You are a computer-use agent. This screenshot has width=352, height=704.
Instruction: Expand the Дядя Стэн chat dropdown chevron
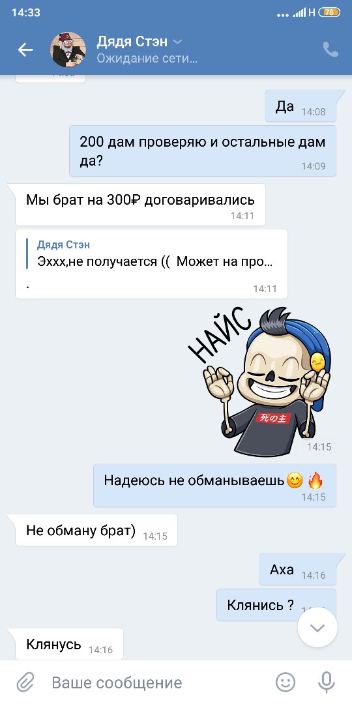point(178,42)
